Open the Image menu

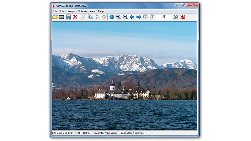(71, 11)
